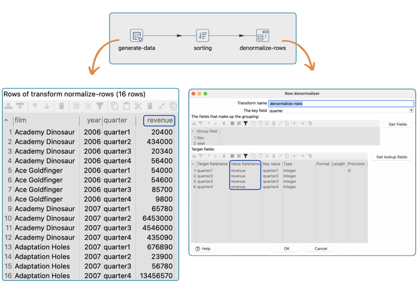Click row number 8 in preview table

tap(10, 199)
